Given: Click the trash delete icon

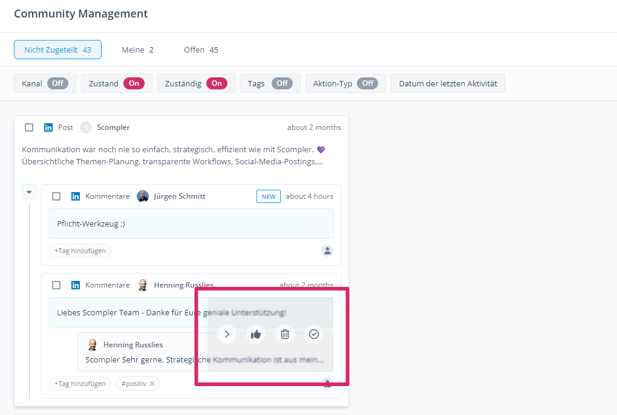Looking at the screenshot, I should pyautogui.click(x=285, y=334).
